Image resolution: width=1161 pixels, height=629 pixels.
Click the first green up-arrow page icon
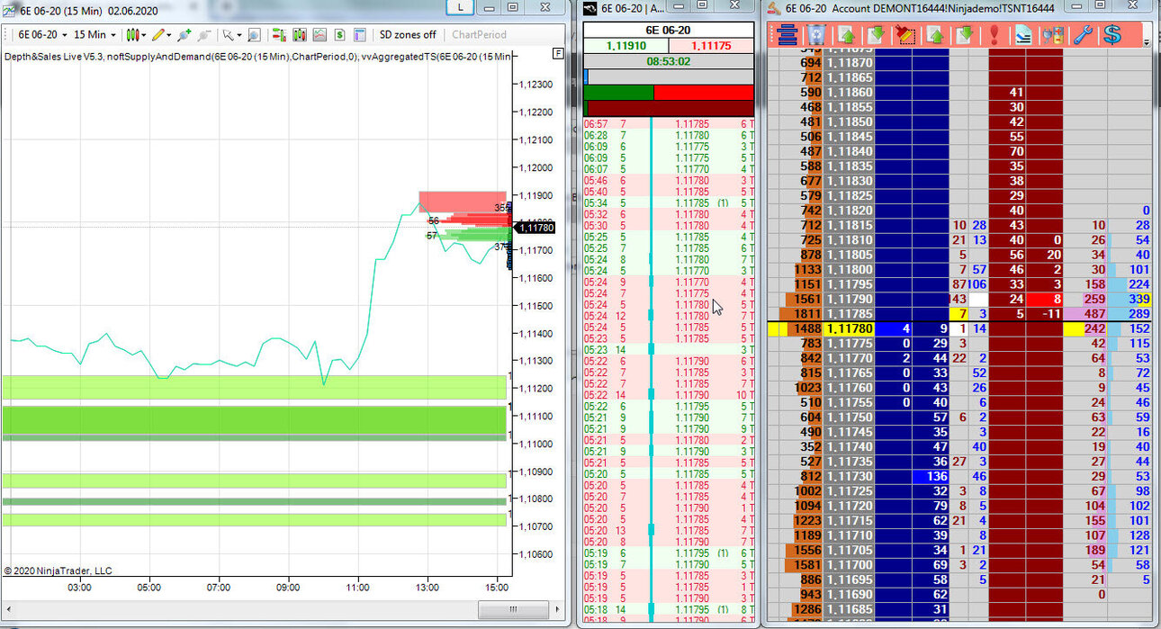click(847, 35)
